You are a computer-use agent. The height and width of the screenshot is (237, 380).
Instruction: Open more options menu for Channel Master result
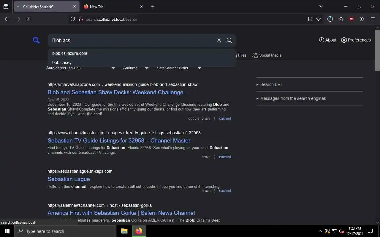215,157
